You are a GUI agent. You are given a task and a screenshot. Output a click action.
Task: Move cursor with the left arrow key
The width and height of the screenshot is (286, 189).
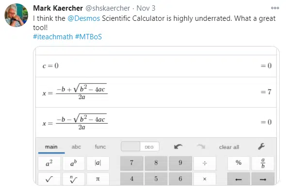click(x=238, y=179)
